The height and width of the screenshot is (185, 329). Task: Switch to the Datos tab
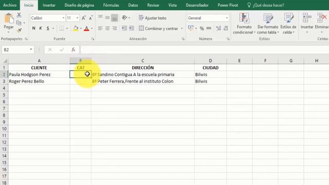pos(133,5)
